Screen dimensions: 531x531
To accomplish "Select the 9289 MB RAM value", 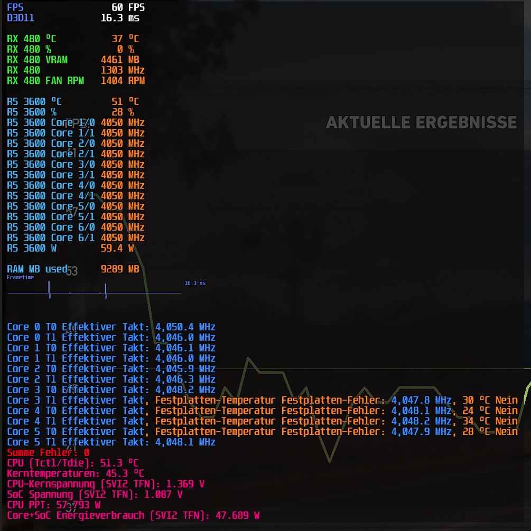I will pyautogui.click(x=120, y=269).
